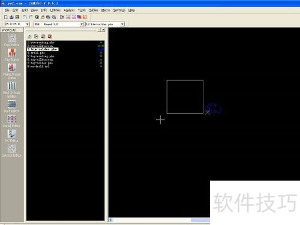
Task: Open the View menu
Action: pos(34,10)
